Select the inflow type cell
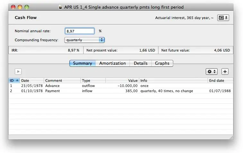This screenshot has height=153, width=243. (87, 91)
